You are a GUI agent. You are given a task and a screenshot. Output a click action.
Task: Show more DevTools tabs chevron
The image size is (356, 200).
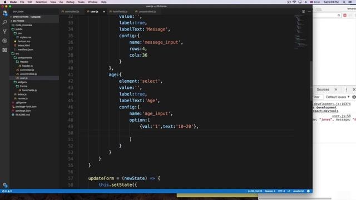pos(336,89)
